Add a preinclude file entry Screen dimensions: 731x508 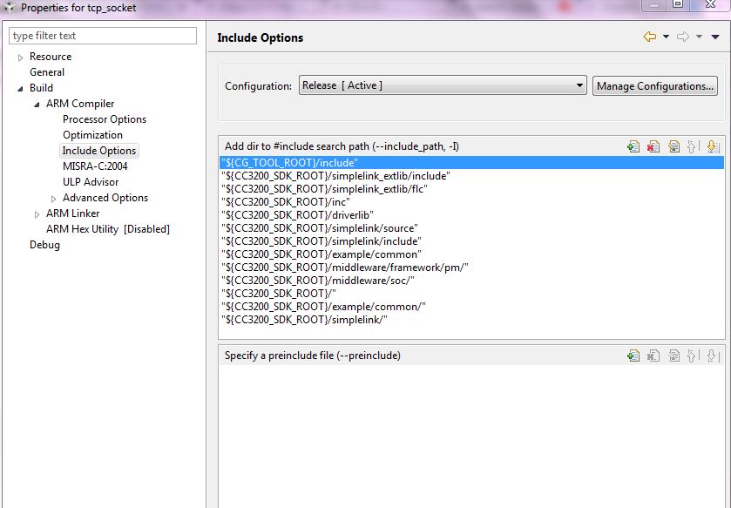(x=633, y=356)
